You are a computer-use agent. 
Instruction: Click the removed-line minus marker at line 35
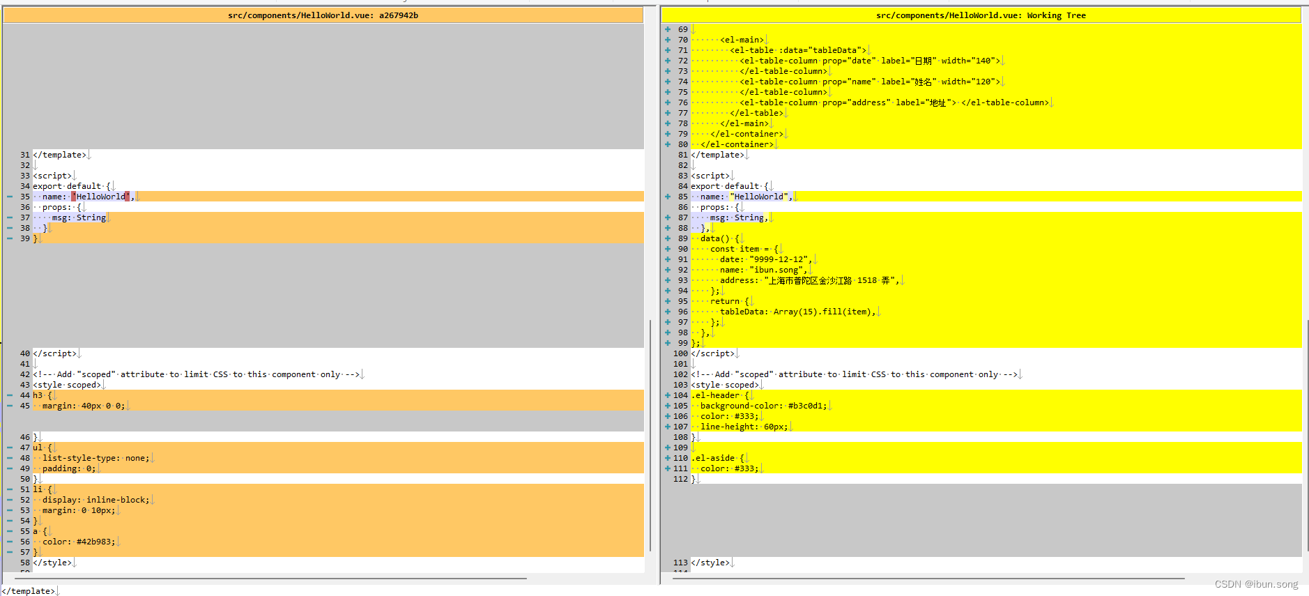click(x=10, y=197)
